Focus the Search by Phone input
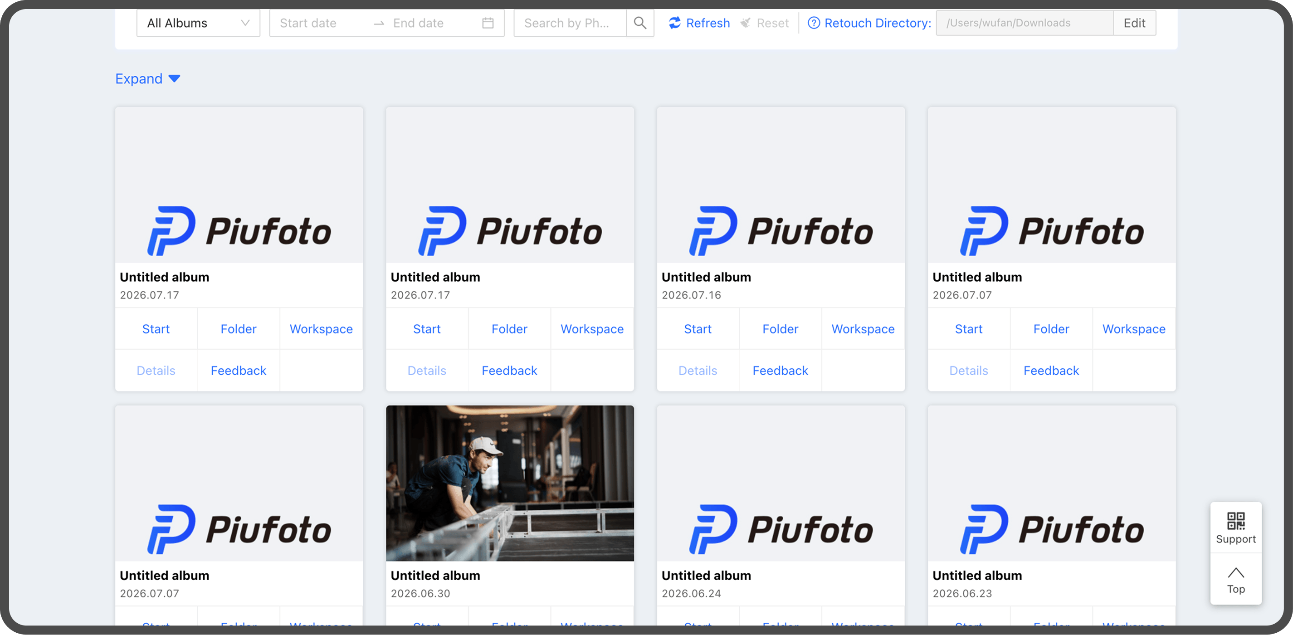The height and width of the screenshot is (635, 1293). click(x=570, y=23)
